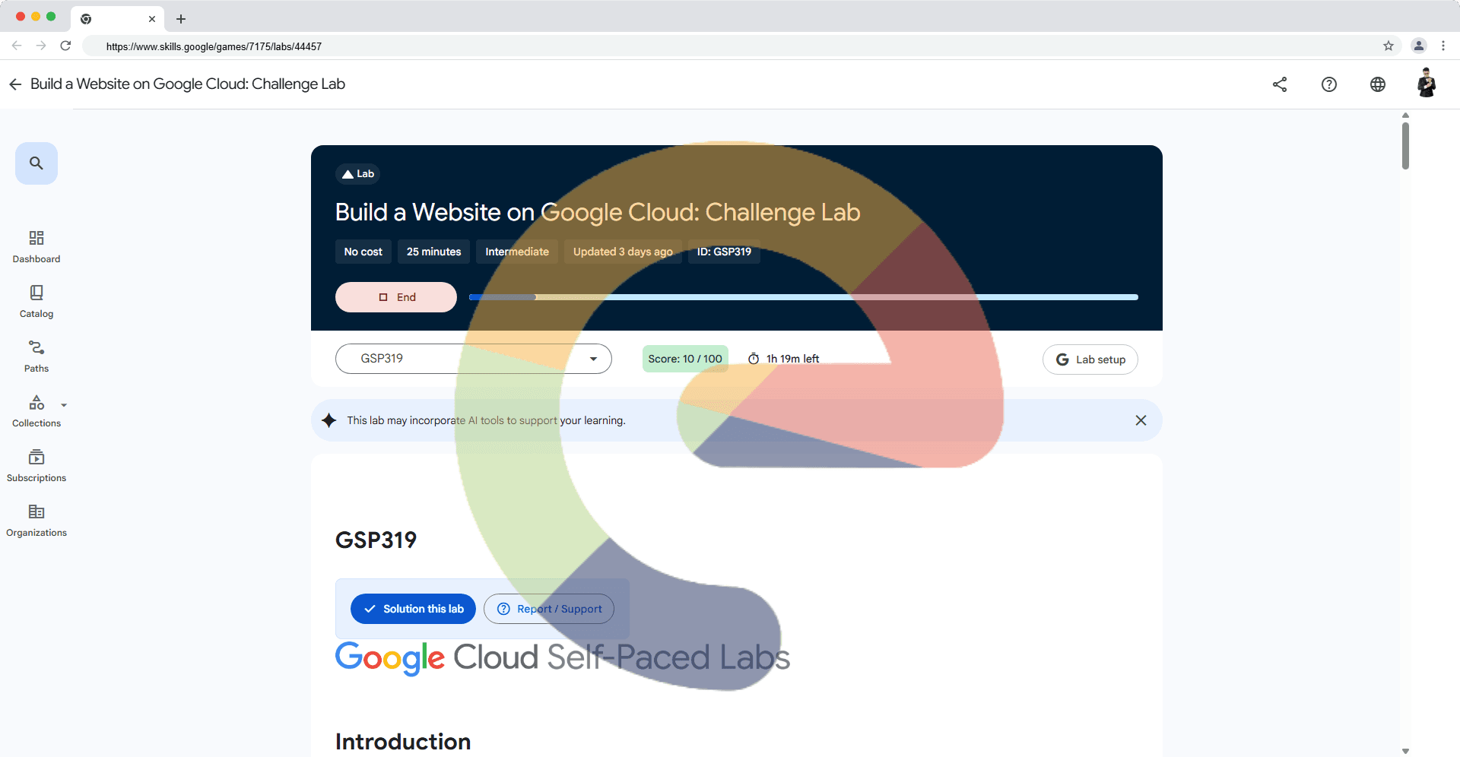
Task: Click the 1h 19m left timer
Action: coord(783,359)
